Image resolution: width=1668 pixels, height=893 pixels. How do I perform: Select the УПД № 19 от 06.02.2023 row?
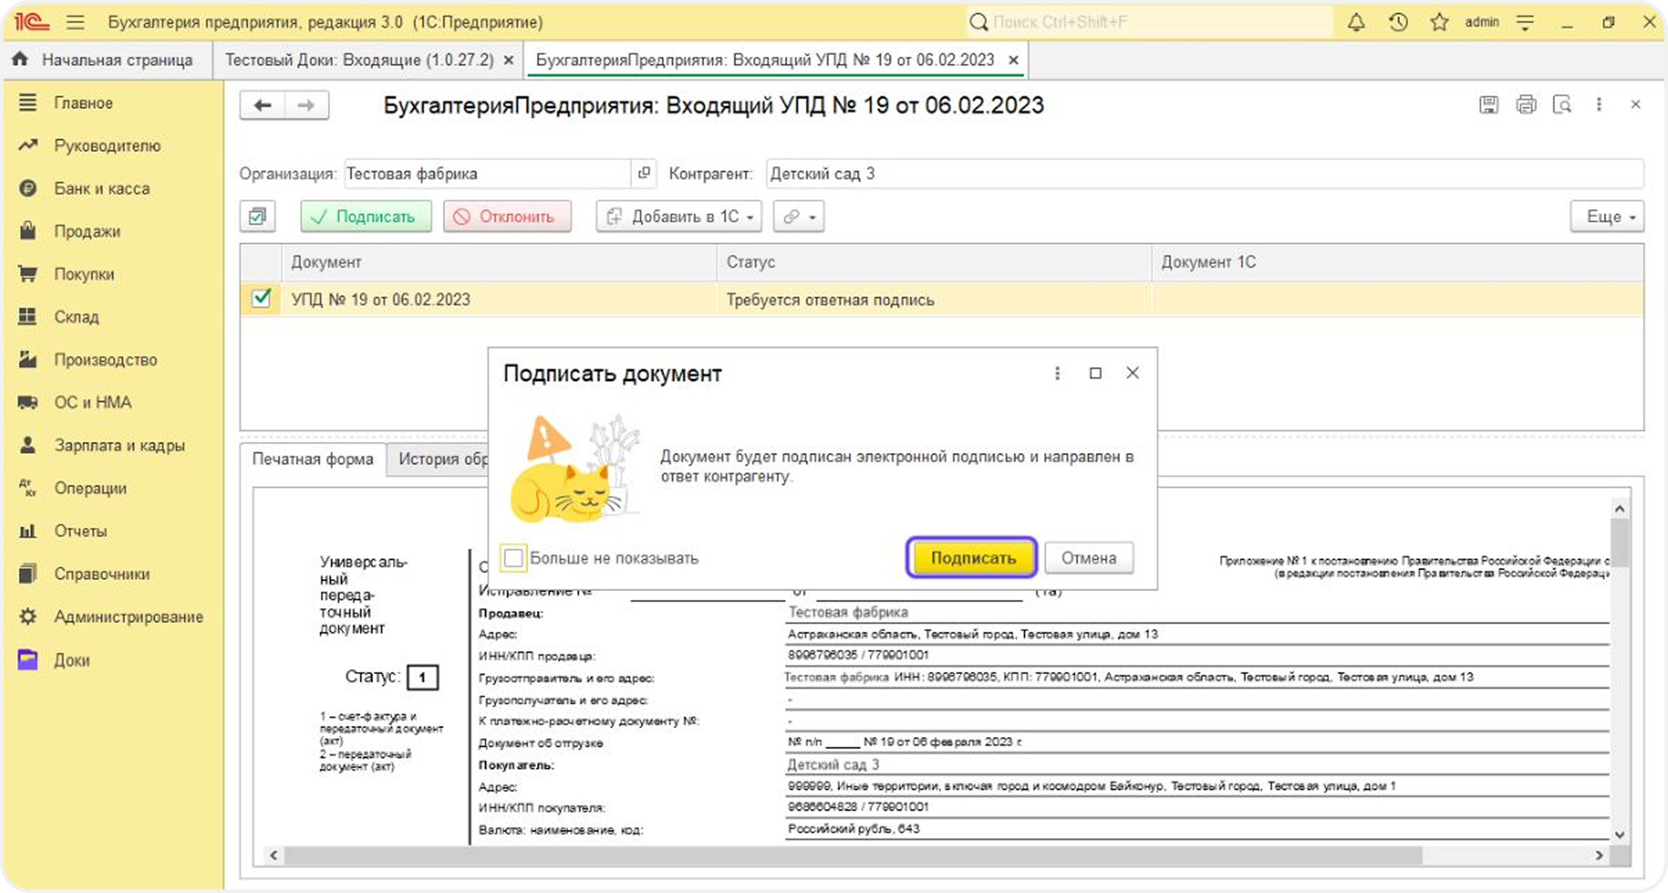click(x=942, y=299)
